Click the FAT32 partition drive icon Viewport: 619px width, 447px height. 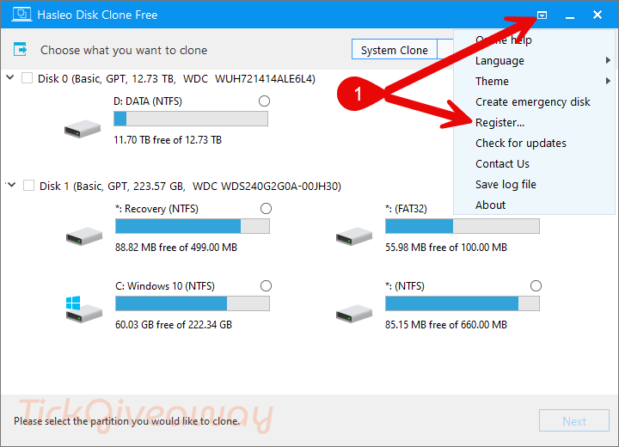[354, 236]
